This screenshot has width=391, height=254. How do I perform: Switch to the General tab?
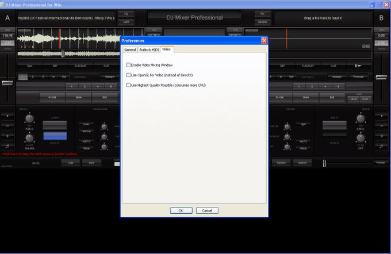[130, 49]
